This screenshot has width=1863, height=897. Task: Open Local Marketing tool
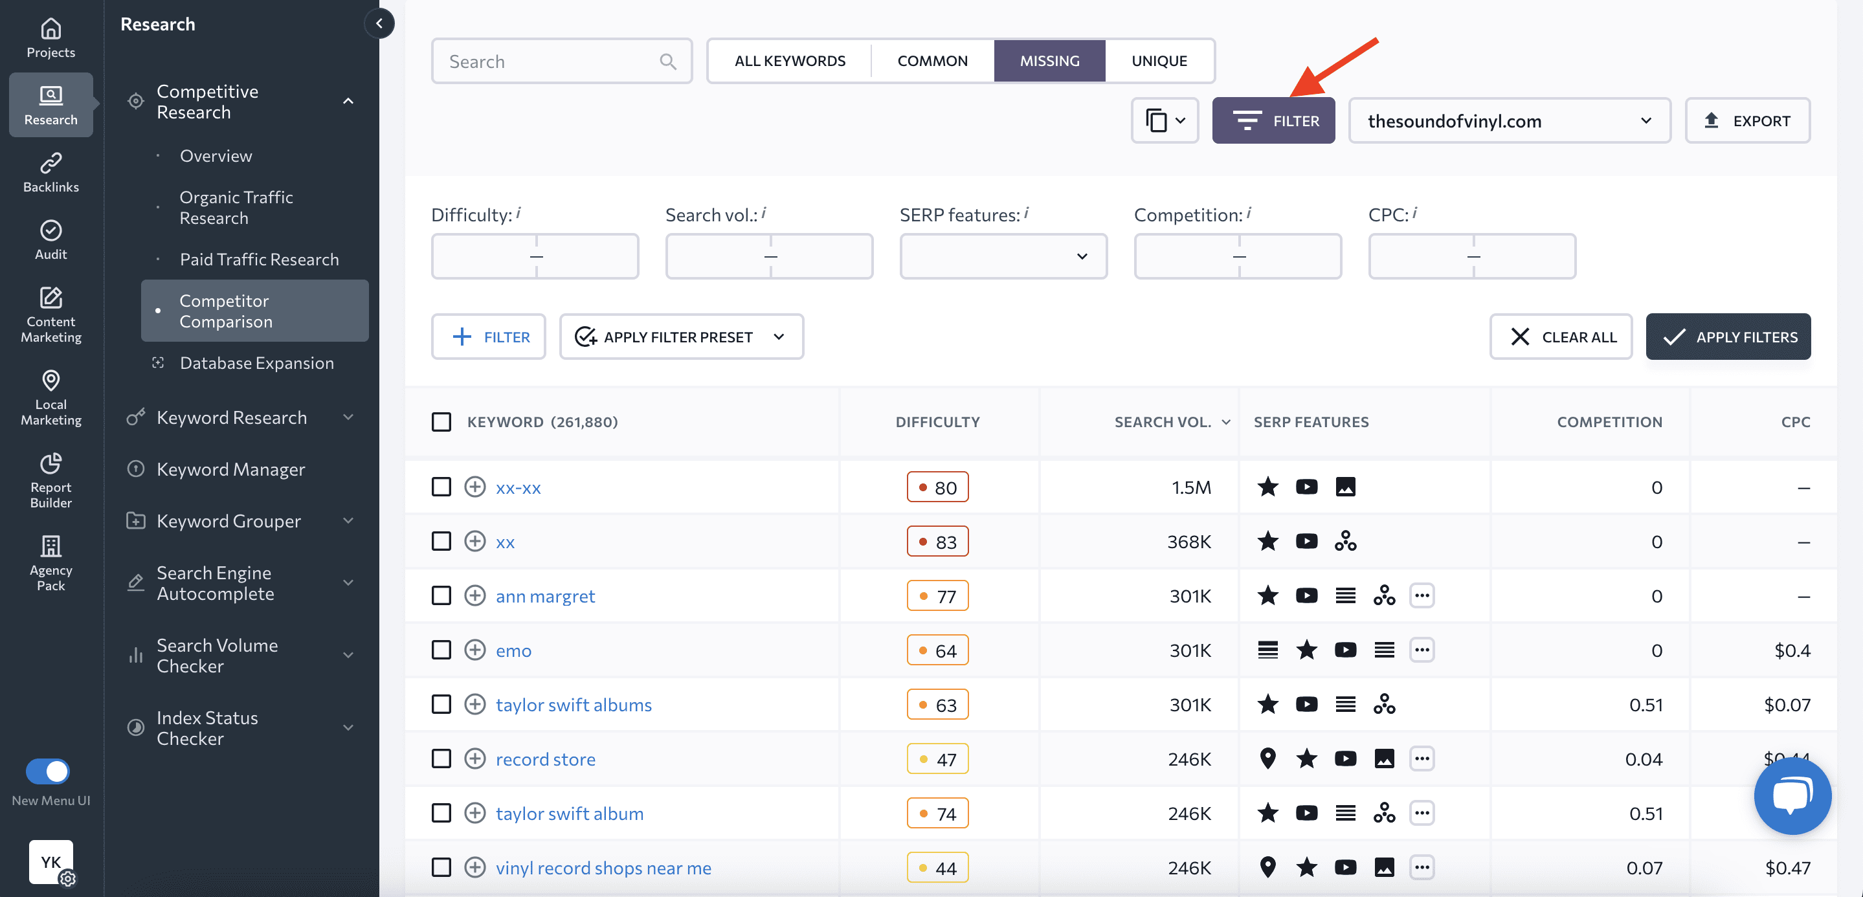pos(50,397)
